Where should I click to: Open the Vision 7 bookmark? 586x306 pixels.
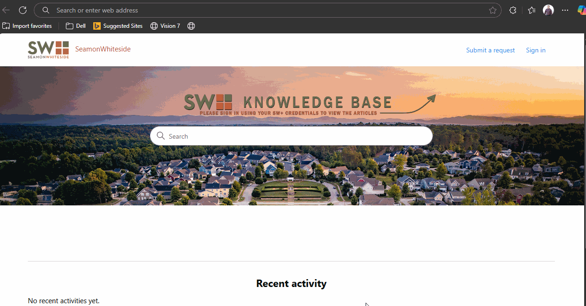coord(165,26)
